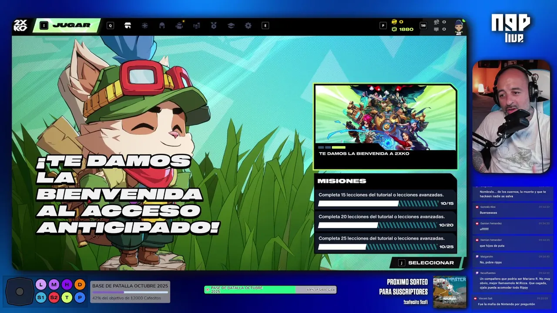Click the I key hint on JUGAR
Image resolution: width=557 pixels, height=313 pixels.
[44, 26]
